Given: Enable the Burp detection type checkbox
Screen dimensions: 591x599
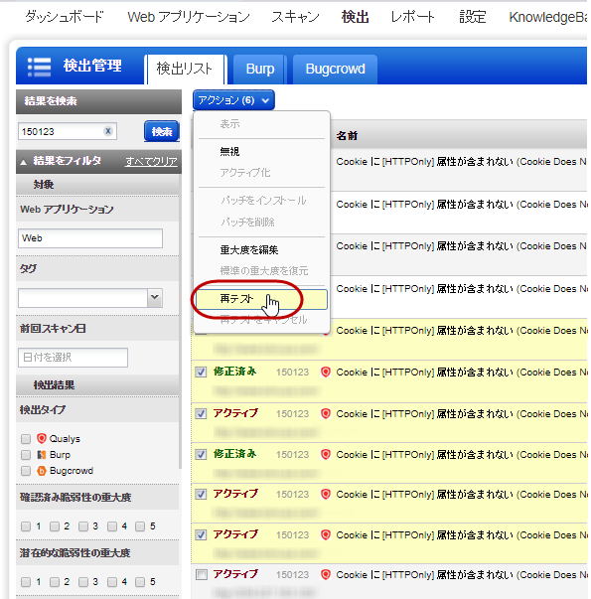Looking at the screenshot, I should (x=26, y=455).
